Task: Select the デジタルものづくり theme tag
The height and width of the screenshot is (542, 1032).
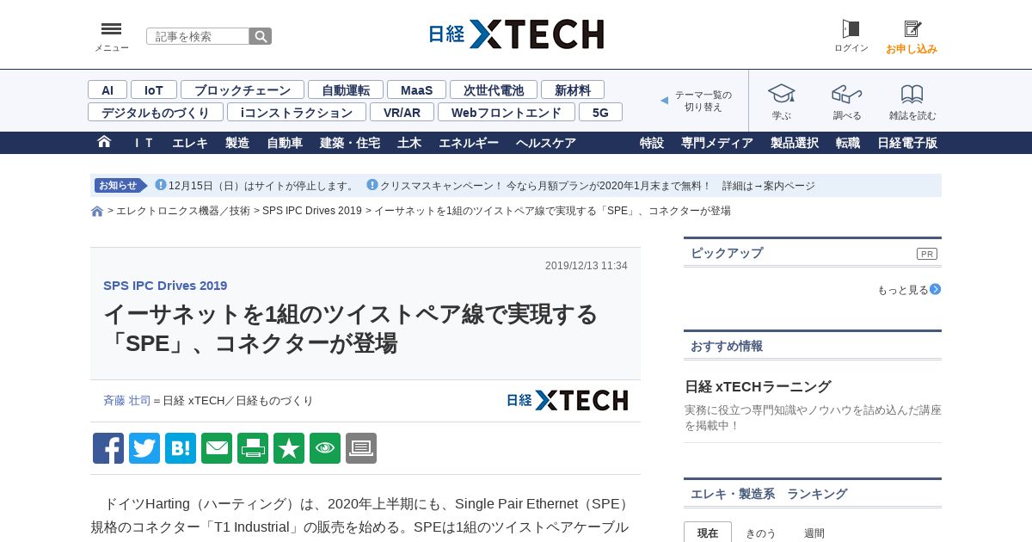Action: (x=156, y=112)
